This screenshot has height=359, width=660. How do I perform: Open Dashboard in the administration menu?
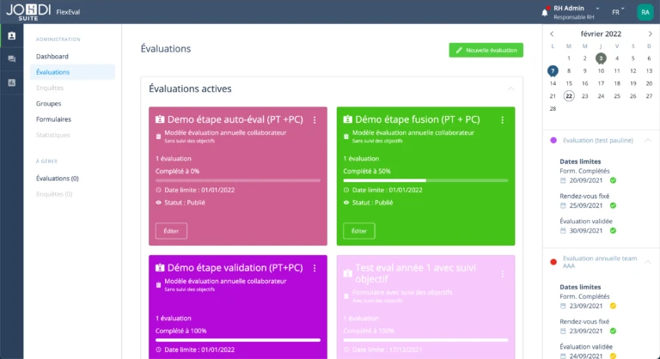coord(52,57)
